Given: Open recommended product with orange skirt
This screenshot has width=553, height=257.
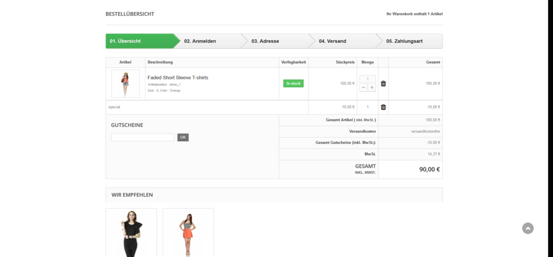Looking at the screenshot, I should (x=188, y=232).
